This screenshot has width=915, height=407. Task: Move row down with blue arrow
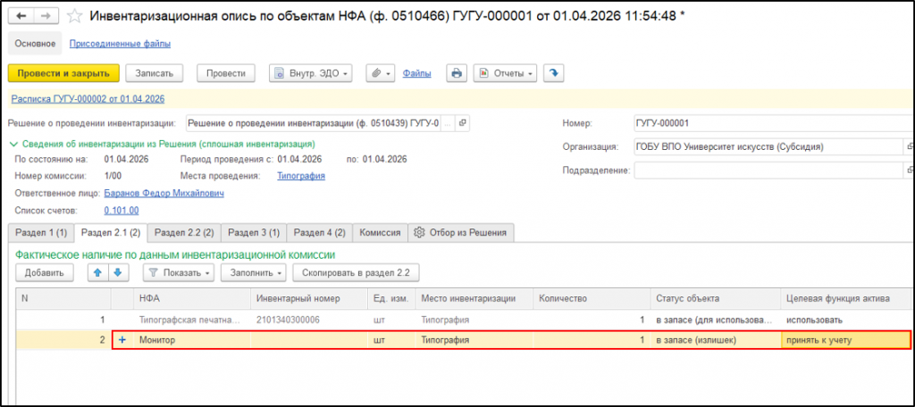click(x=118, y=272)
